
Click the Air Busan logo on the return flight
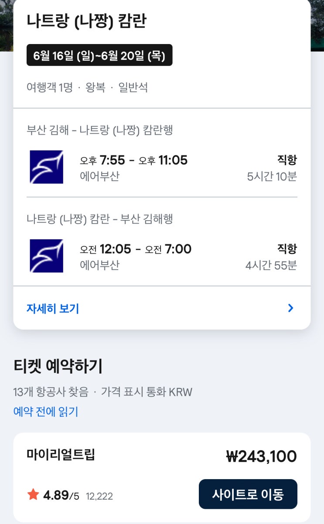click(46, 256)
